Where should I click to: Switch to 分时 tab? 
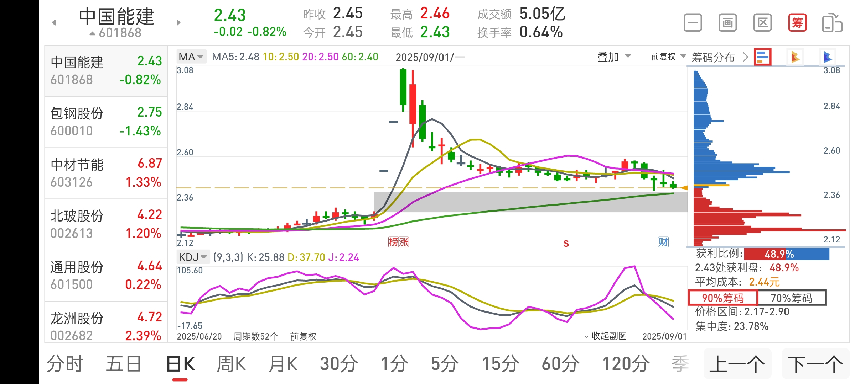point(65,364)
